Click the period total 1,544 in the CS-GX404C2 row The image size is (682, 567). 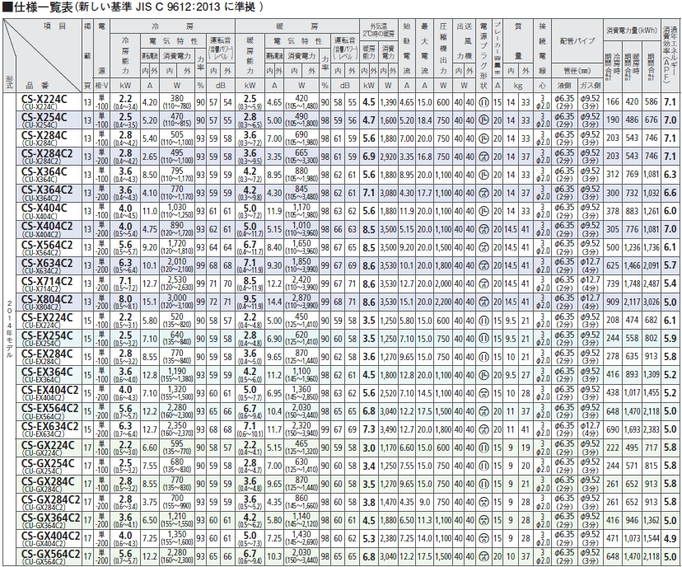[x=652, y=538]
